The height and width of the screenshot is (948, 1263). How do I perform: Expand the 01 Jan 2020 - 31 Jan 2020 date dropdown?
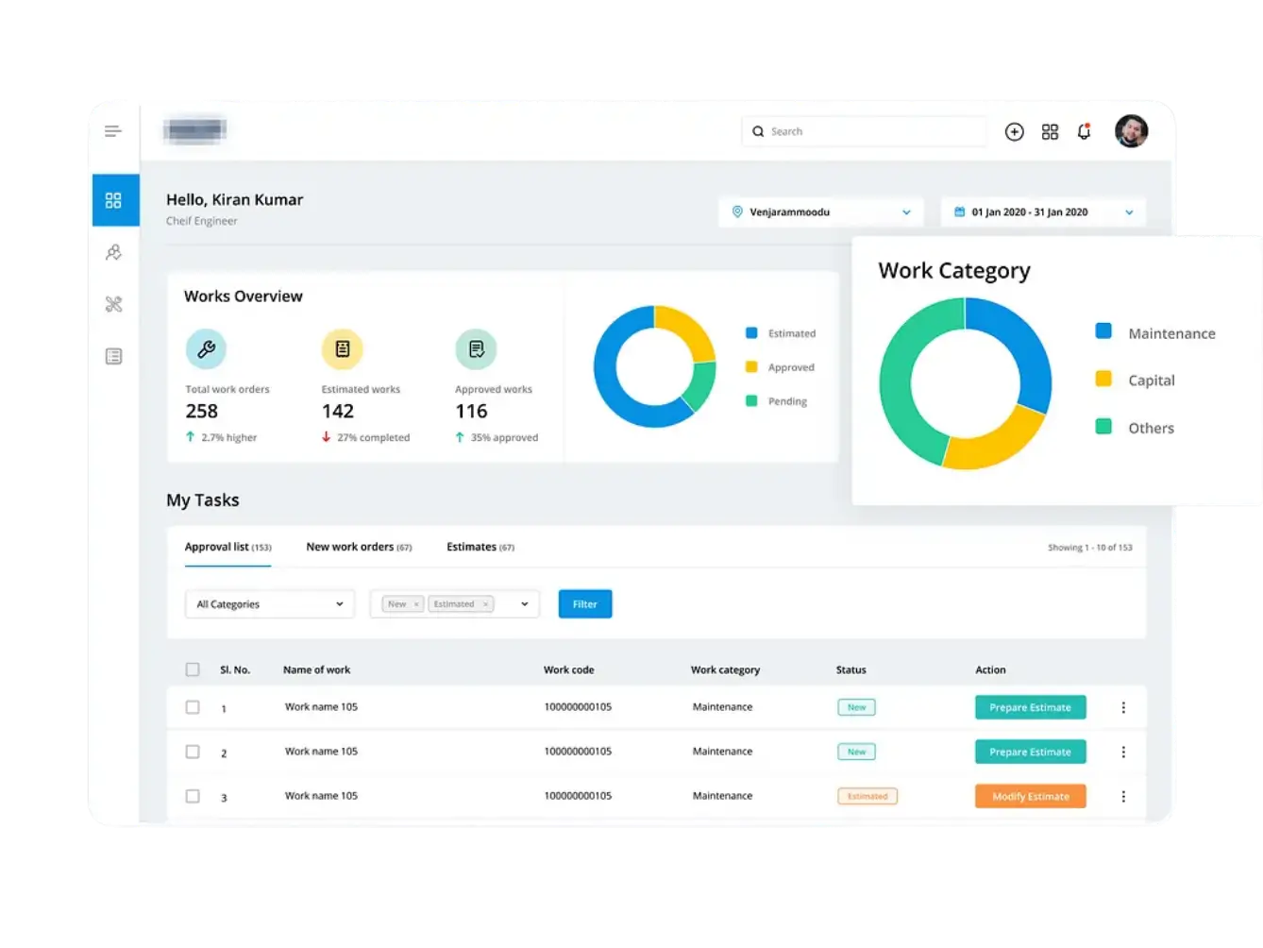coord(1043,212)
